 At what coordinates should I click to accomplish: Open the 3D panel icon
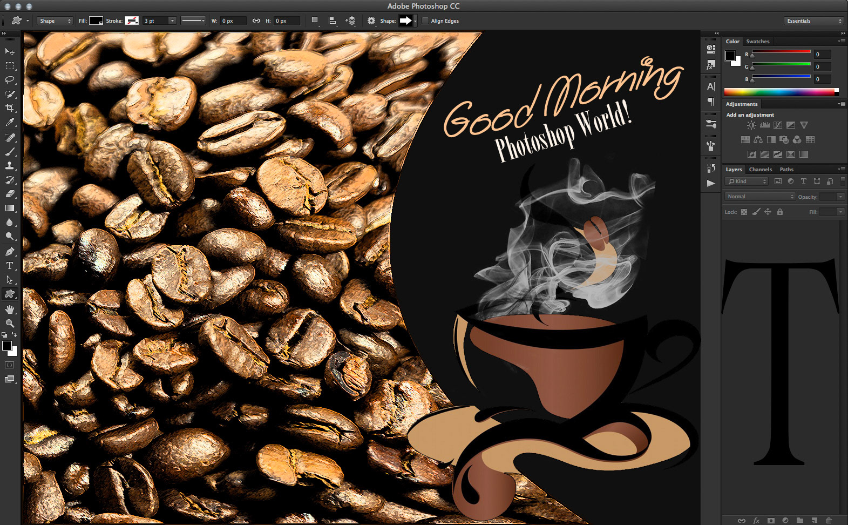[711, 49]
